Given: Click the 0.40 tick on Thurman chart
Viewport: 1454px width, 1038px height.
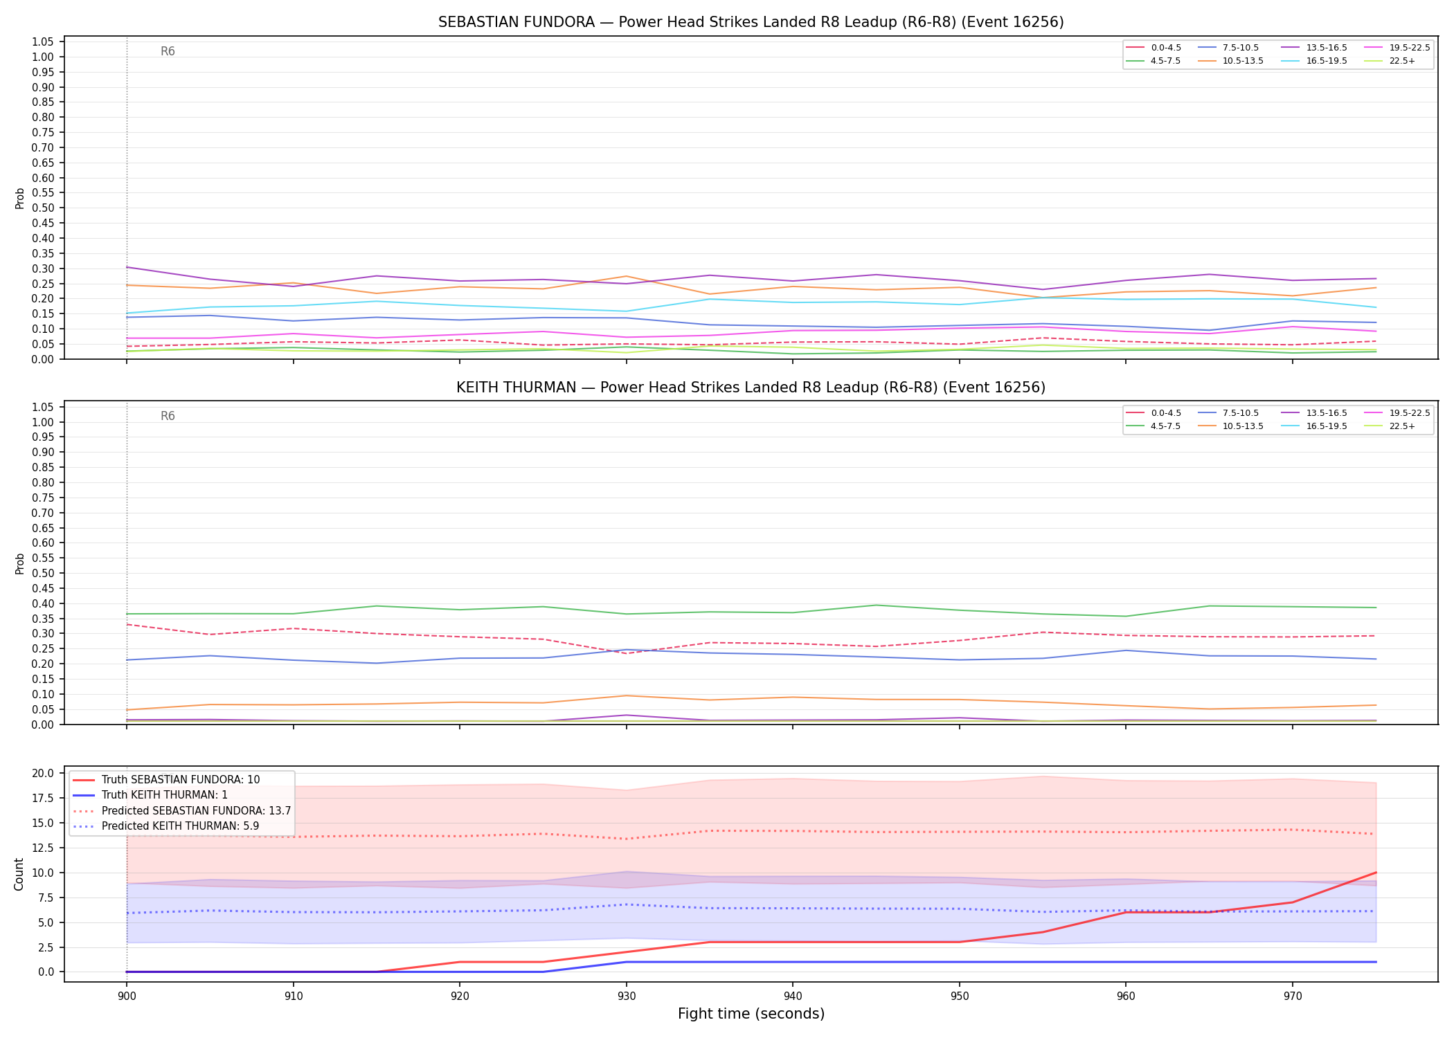Looking at the screenshot, I should pos(43,603).
